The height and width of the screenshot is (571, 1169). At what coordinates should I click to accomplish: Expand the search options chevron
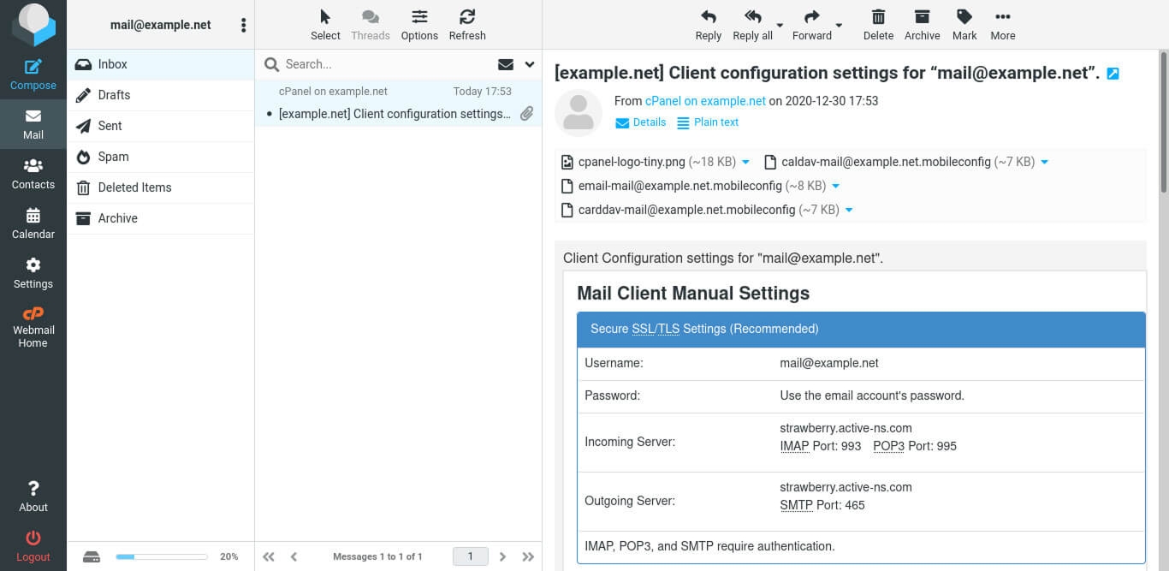pyautogui.click(x=530, y=64)
